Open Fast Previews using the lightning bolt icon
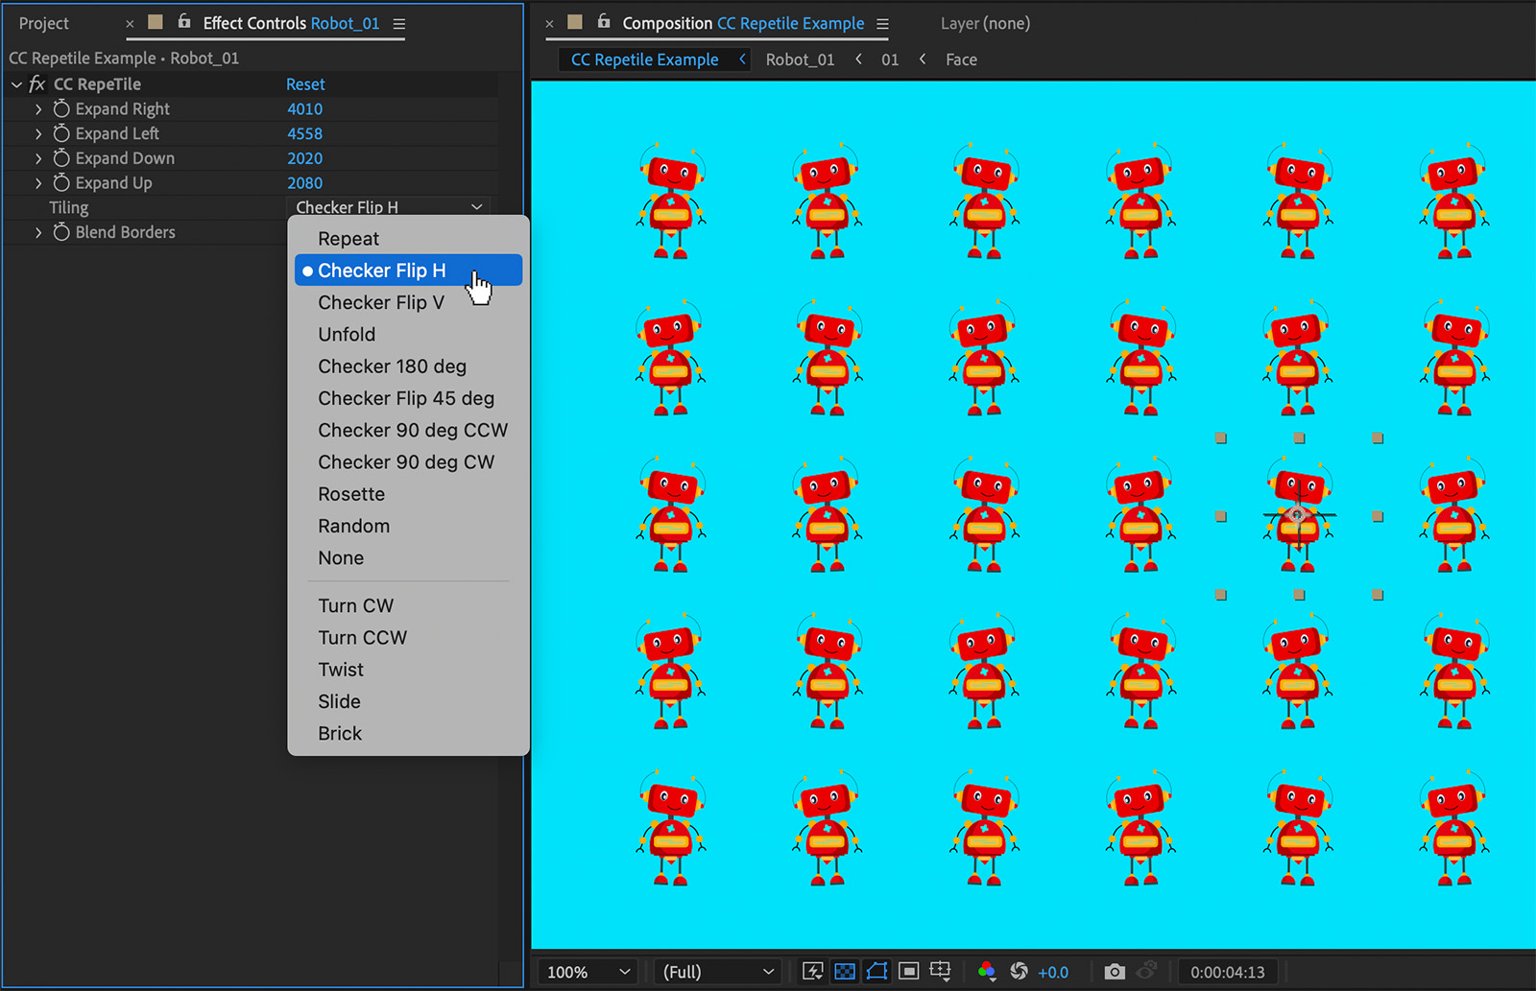This screenshot has width=1536, height=991. click(x=812, y=971)
